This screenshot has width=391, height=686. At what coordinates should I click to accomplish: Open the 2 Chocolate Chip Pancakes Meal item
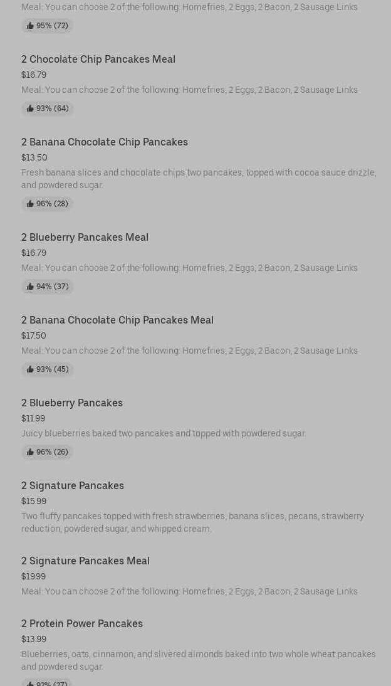pyautogui.click(x=98, y=59)
